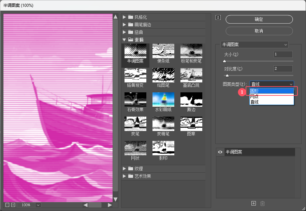Open the 半调图案 filter selection dropdown

(x=254, y=44)
